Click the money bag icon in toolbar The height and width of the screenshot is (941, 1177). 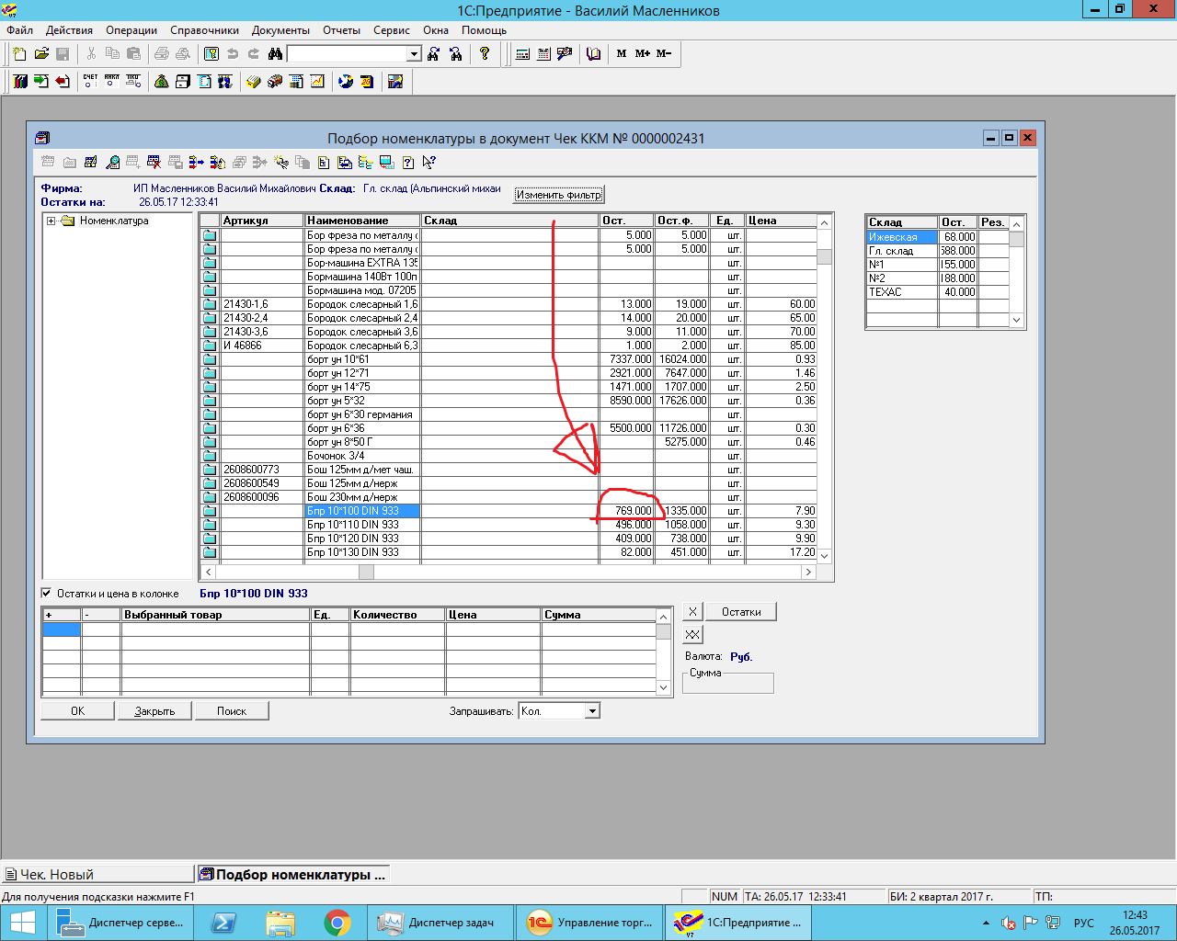point(161,82)
